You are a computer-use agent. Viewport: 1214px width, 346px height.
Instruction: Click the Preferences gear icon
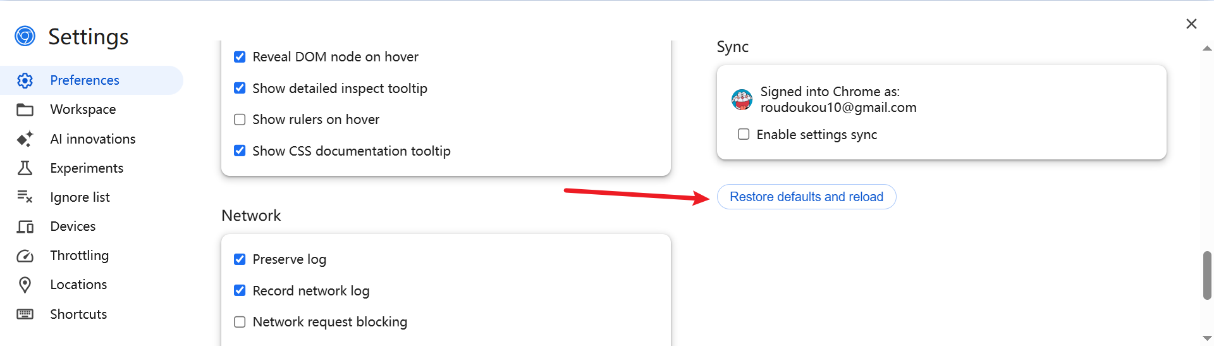[x=25, y=80]
